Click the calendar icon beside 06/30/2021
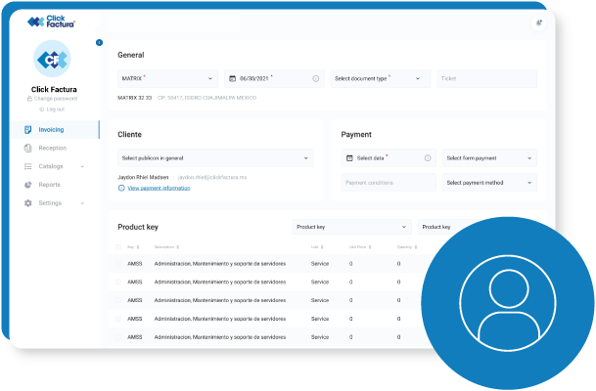Viewport: 596px width, 391px height. click(x=232, y=78)
